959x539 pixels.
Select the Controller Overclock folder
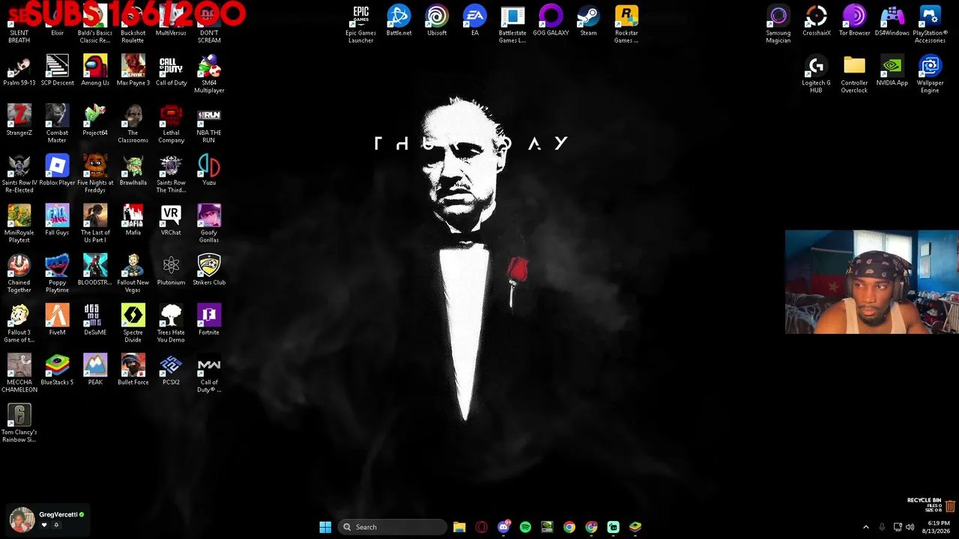point(854,74)
